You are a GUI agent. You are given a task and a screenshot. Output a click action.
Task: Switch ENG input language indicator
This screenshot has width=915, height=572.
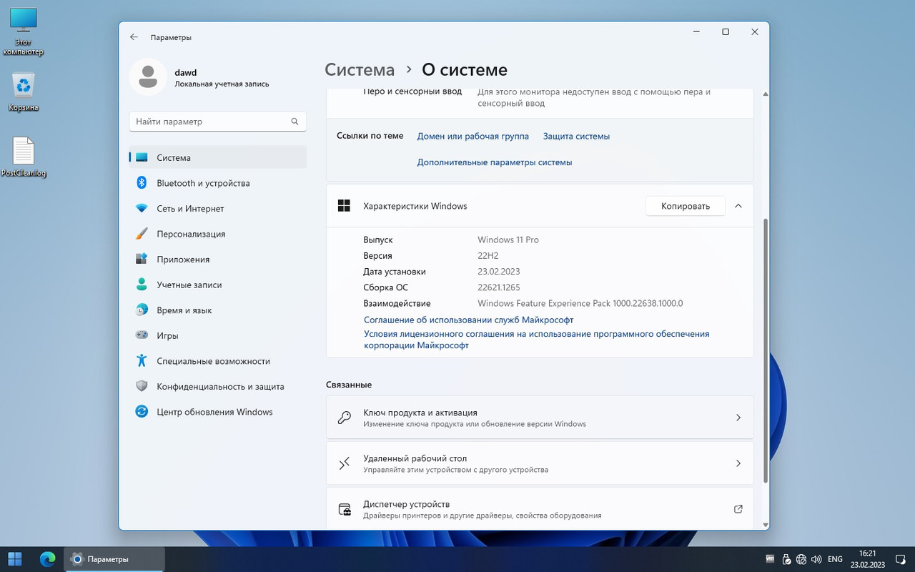(835, 559)
